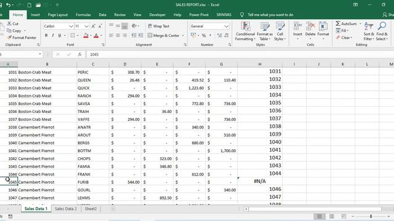This screenshot has height=221, width=394.
Task: Add a new sheet with plus icon
Action: point(113,209)
